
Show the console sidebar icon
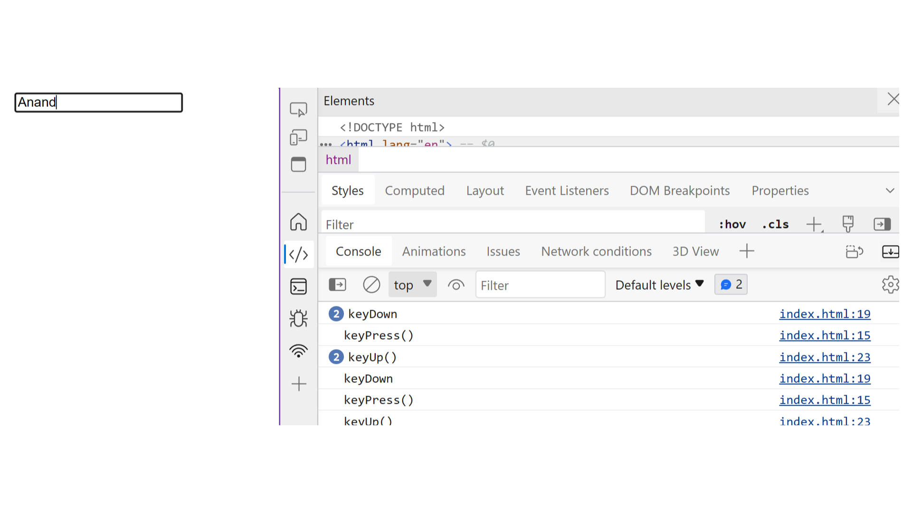[x=337, y=285]
